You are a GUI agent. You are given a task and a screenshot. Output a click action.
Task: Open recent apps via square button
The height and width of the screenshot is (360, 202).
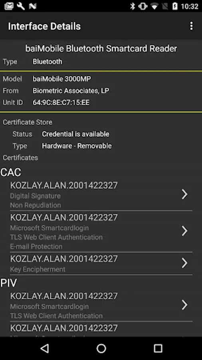[x=158, y=348]
